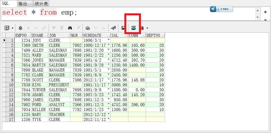This screenshot has width=271, height=133.
Task: Click the ENAME cell TYYK
Action: 40,119
